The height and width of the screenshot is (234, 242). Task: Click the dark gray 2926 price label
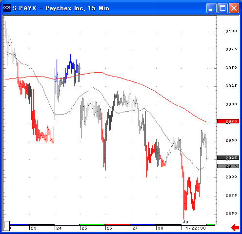point(228,157)
